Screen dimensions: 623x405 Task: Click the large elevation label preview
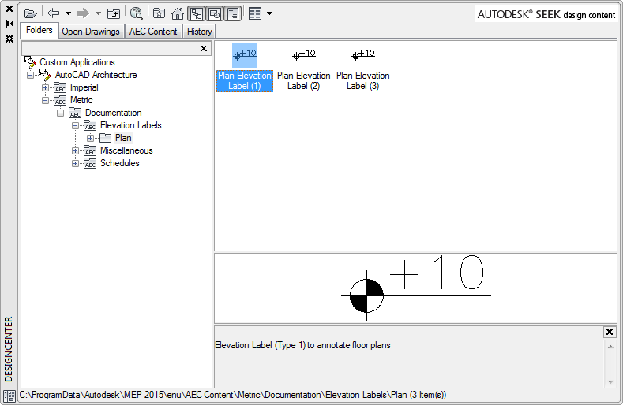[x=415, y=288]
